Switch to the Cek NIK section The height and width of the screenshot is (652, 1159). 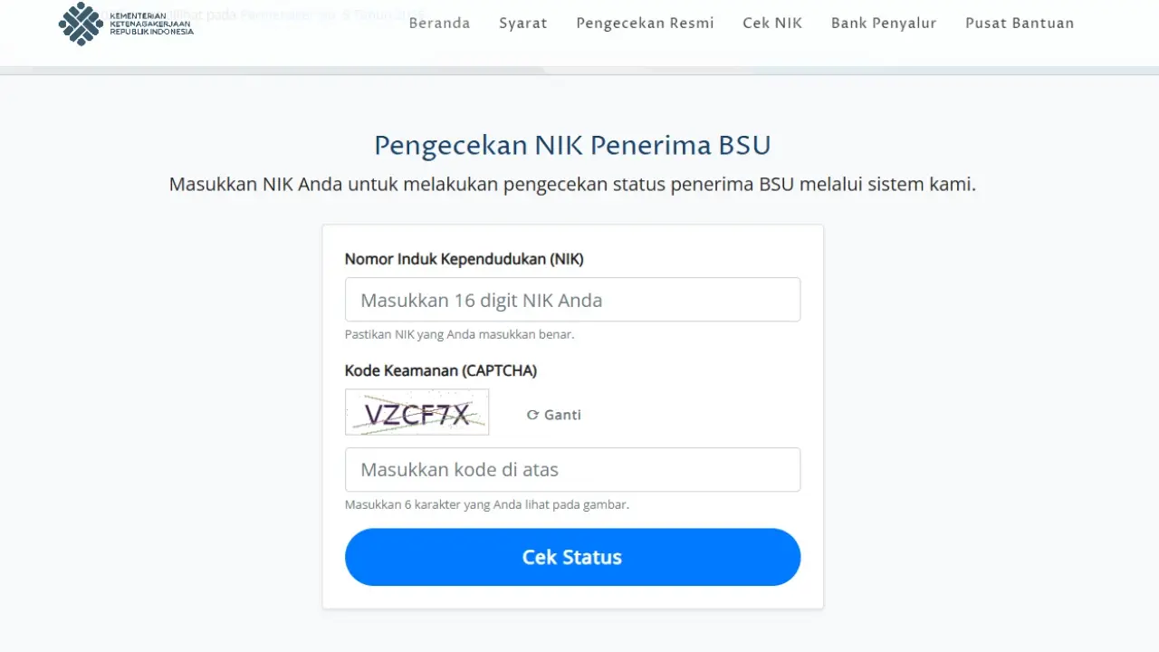772,23
